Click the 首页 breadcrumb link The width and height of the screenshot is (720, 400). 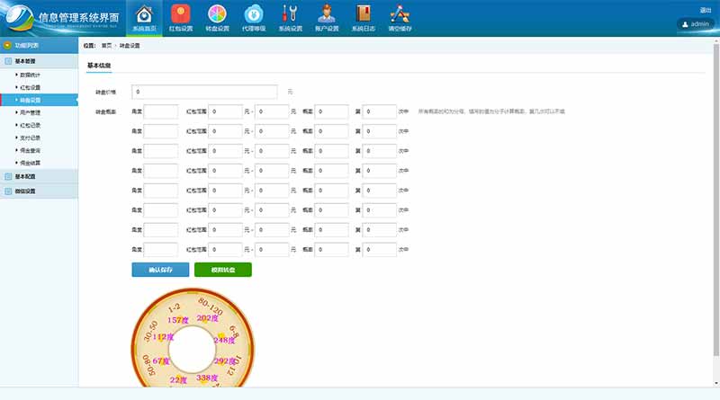point(107,45)
